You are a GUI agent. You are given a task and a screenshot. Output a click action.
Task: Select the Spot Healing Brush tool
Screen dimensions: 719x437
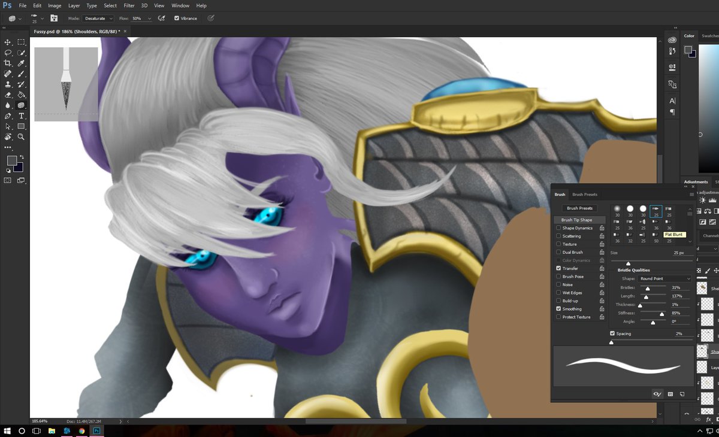[x=8, y=74]
